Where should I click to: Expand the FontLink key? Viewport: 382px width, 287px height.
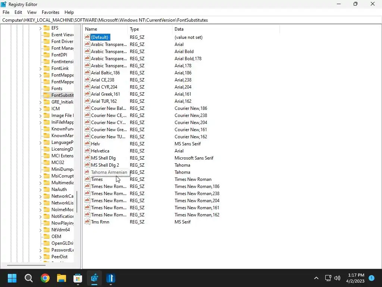pos(40,69)
